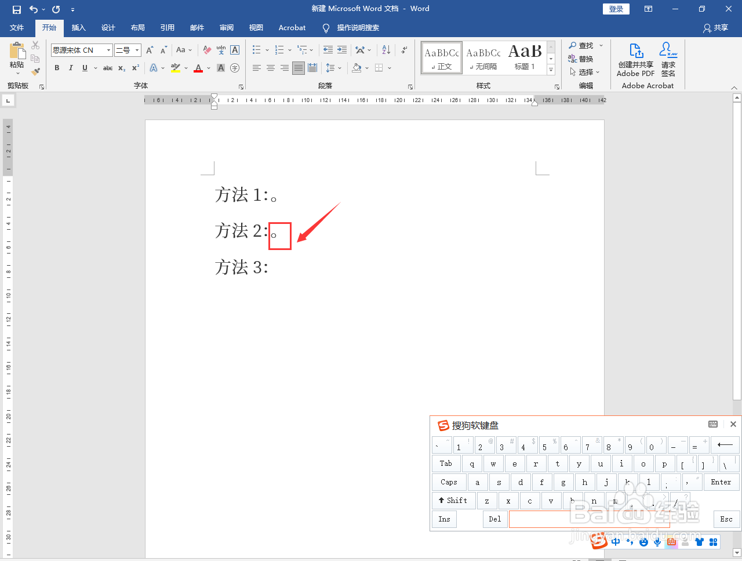Open the Select (选择) dropdown
The image size is (742, 561).
(x=585, y=72)
